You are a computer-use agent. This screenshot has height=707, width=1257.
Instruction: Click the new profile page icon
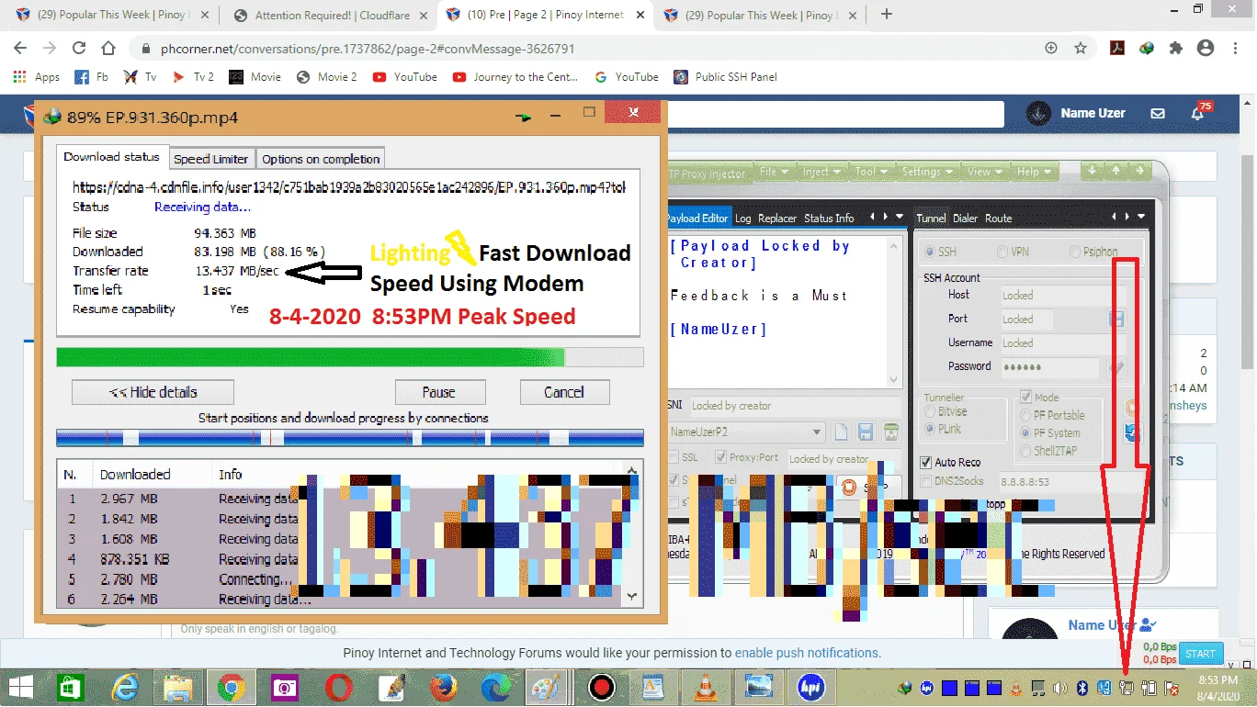(842, 432)
